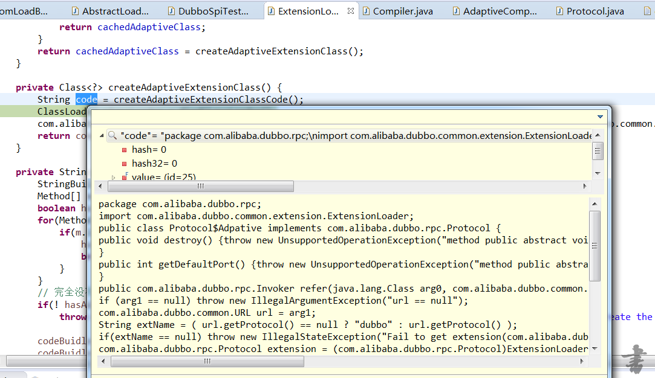Click 'public class Protocol$Adpative' line in detail pane
Image resolution: width=655 pixels, height=378 pixels.
click(299, 228)
